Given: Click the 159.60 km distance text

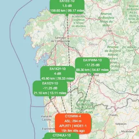Looking at the screenshot, I should click(58, 10).
